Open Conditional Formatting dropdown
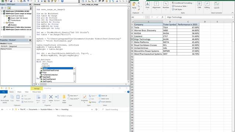Viewport: 235px width, 132px height. 182,3
